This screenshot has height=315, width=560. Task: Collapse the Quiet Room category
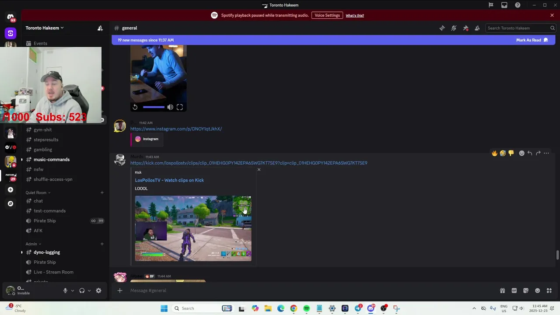(x=38, y=192)
